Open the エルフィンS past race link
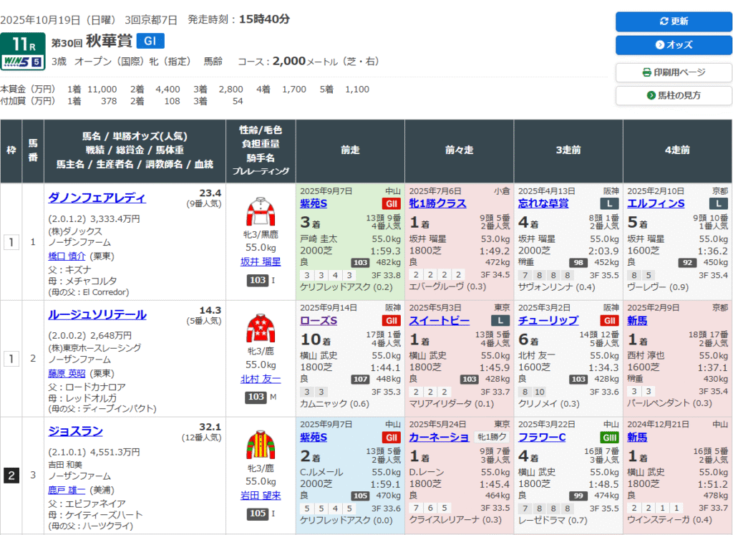The image size is (733, 535). [x=656, y=203]
